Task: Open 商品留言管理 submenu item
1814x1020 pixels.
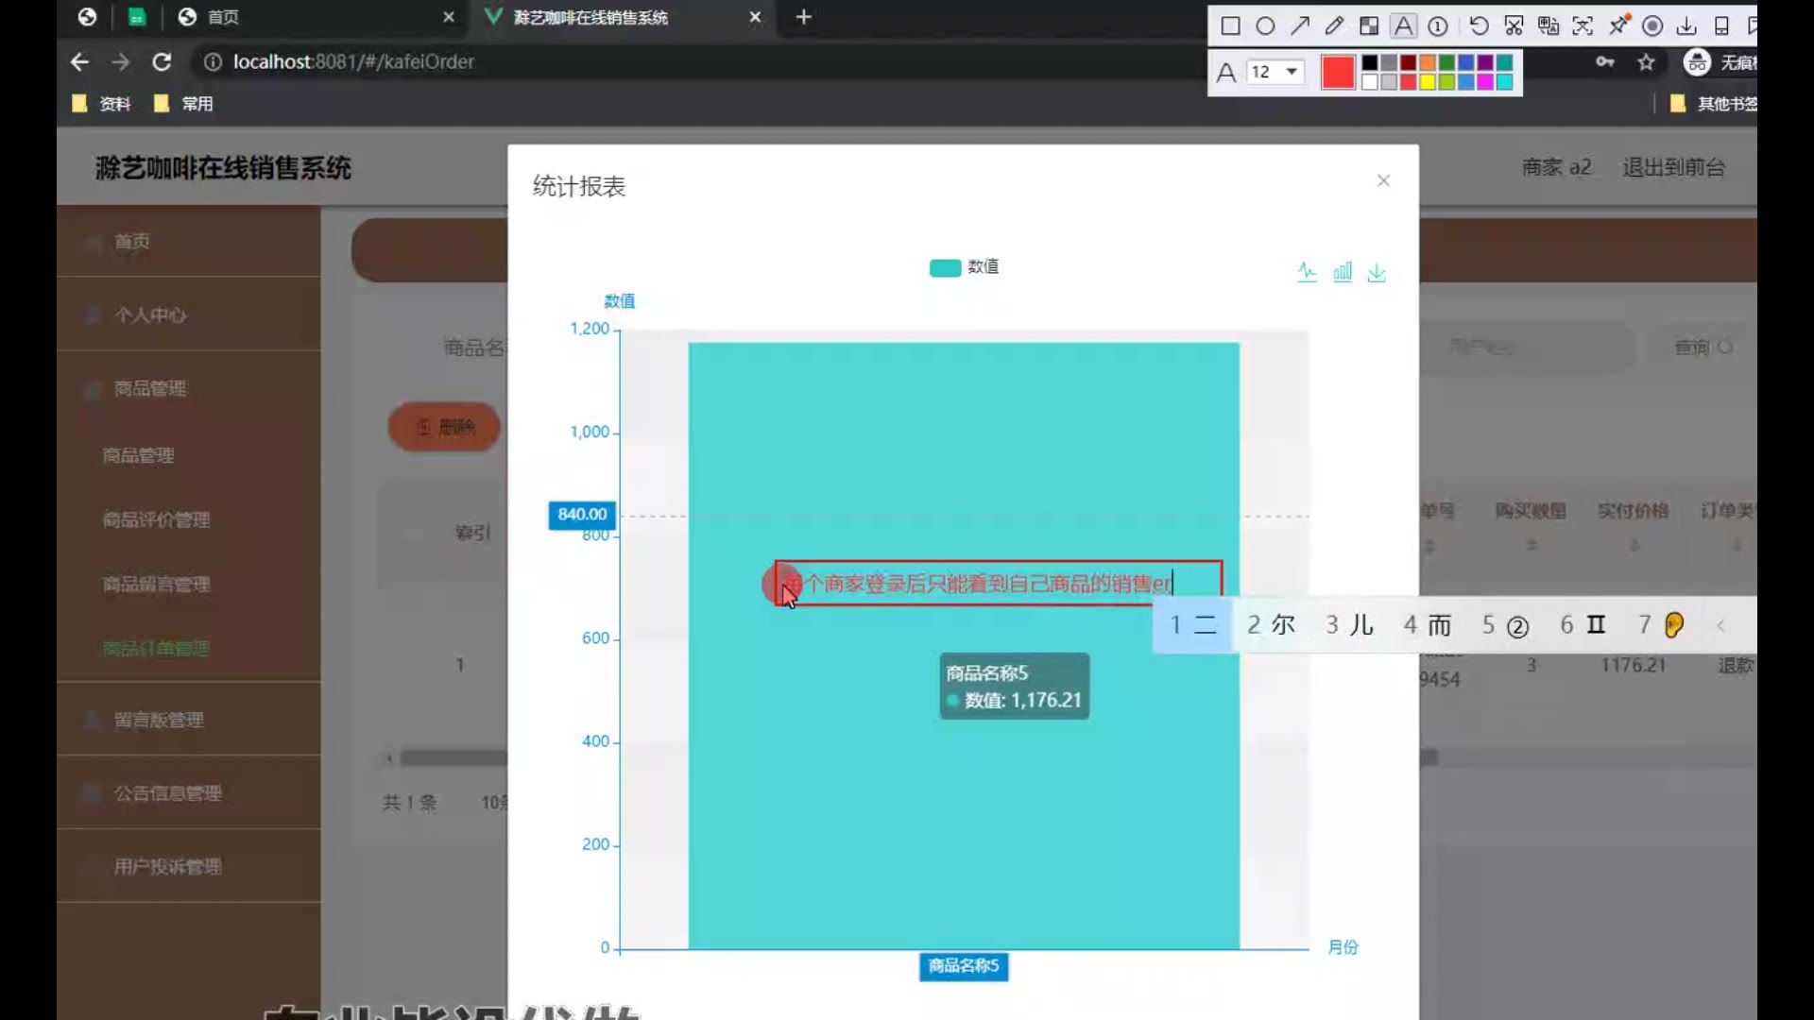Action: [156, 585]
